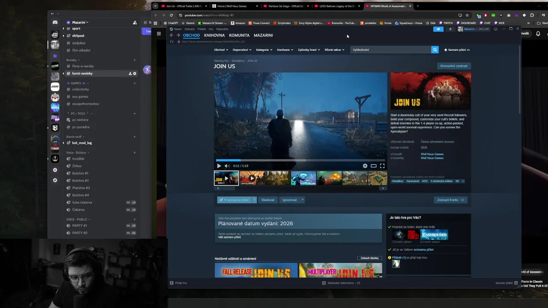This screenshot has width=548, height=308.
Task: Open the FALL RELEASE news thumbnail
Action: (256, 270)
